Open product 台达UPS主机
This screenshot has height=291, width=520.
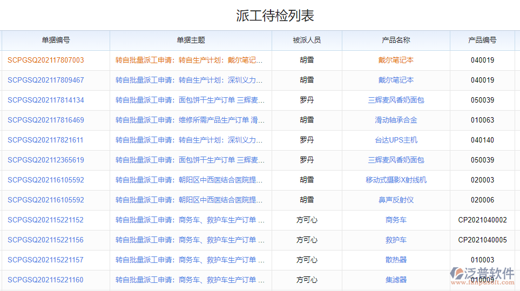coord(396,140)
